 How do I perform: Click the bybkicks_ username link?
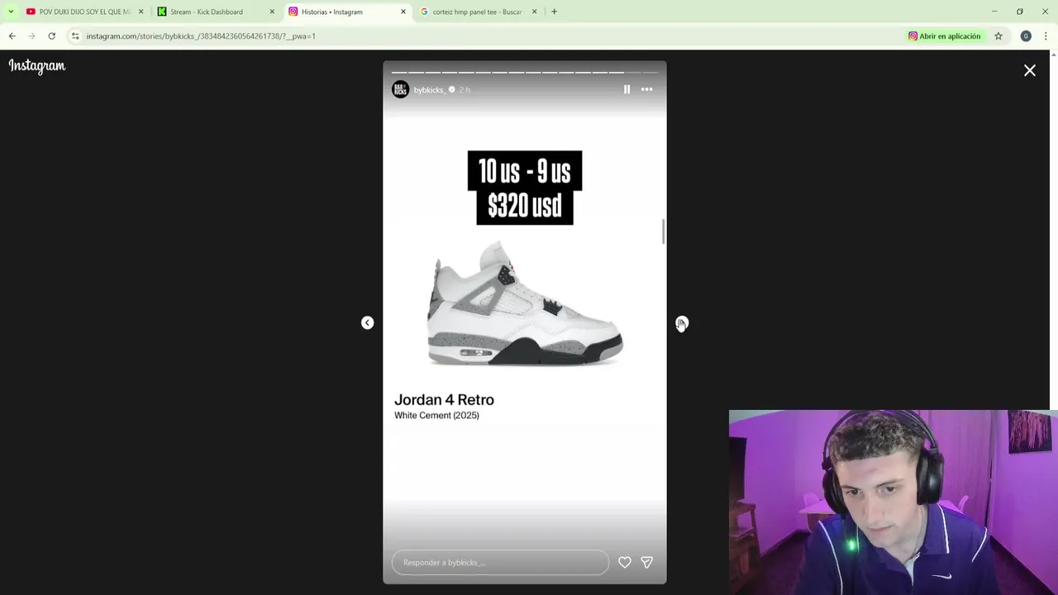tap(430, 89)
